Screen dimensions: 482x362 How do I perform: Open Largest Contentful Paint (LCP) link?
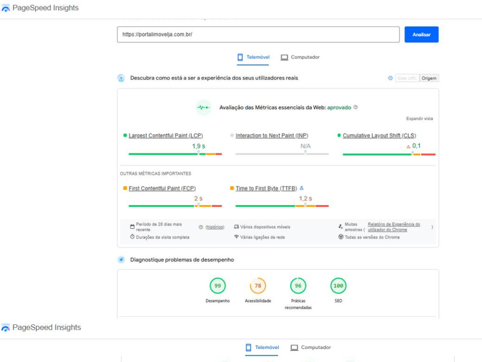[x=166, y=136]
